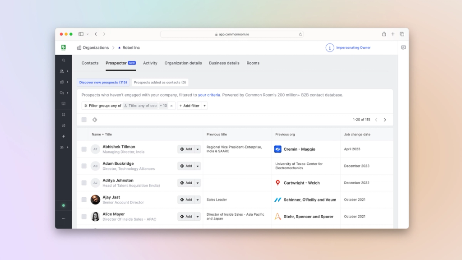This screenshot has width=462, height=260.
Task: Open Add dropdown arrow for Adam Buckridge
Action: click(198, 166)
